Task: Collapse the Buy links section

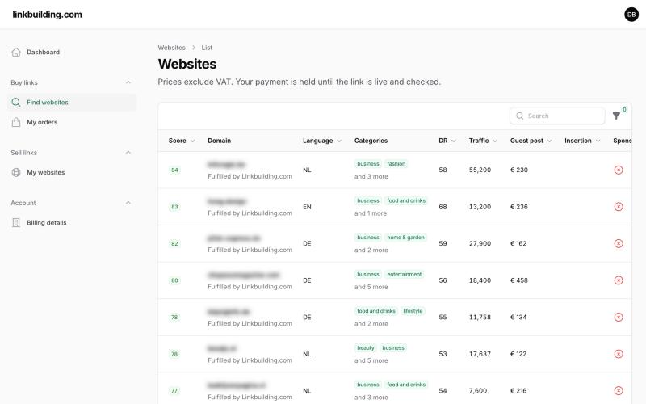Action: tap(128, 82)
